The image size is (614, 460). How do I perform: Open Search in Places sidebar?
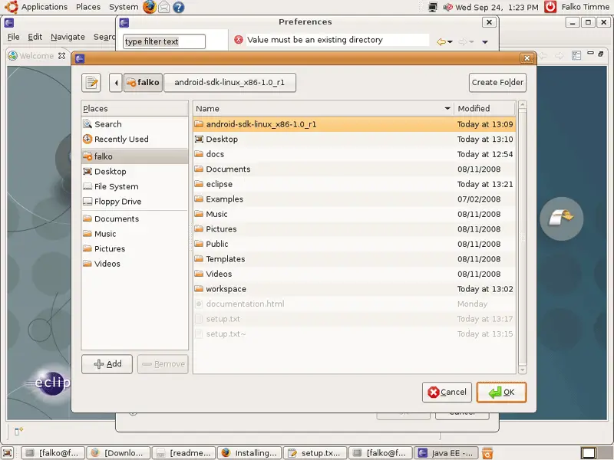(x=135, y=124)
